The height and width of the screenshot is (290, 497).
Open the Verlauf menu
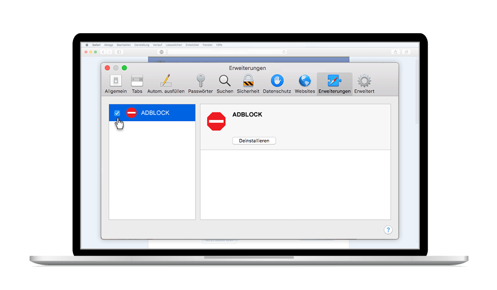[x=157, y=45]
